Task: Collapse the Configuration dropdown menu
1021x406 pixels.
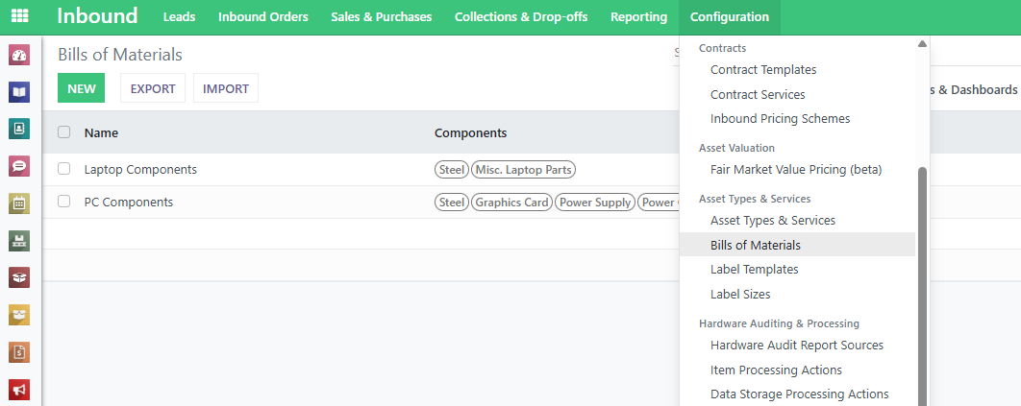Action: click(x=729, y=16)
